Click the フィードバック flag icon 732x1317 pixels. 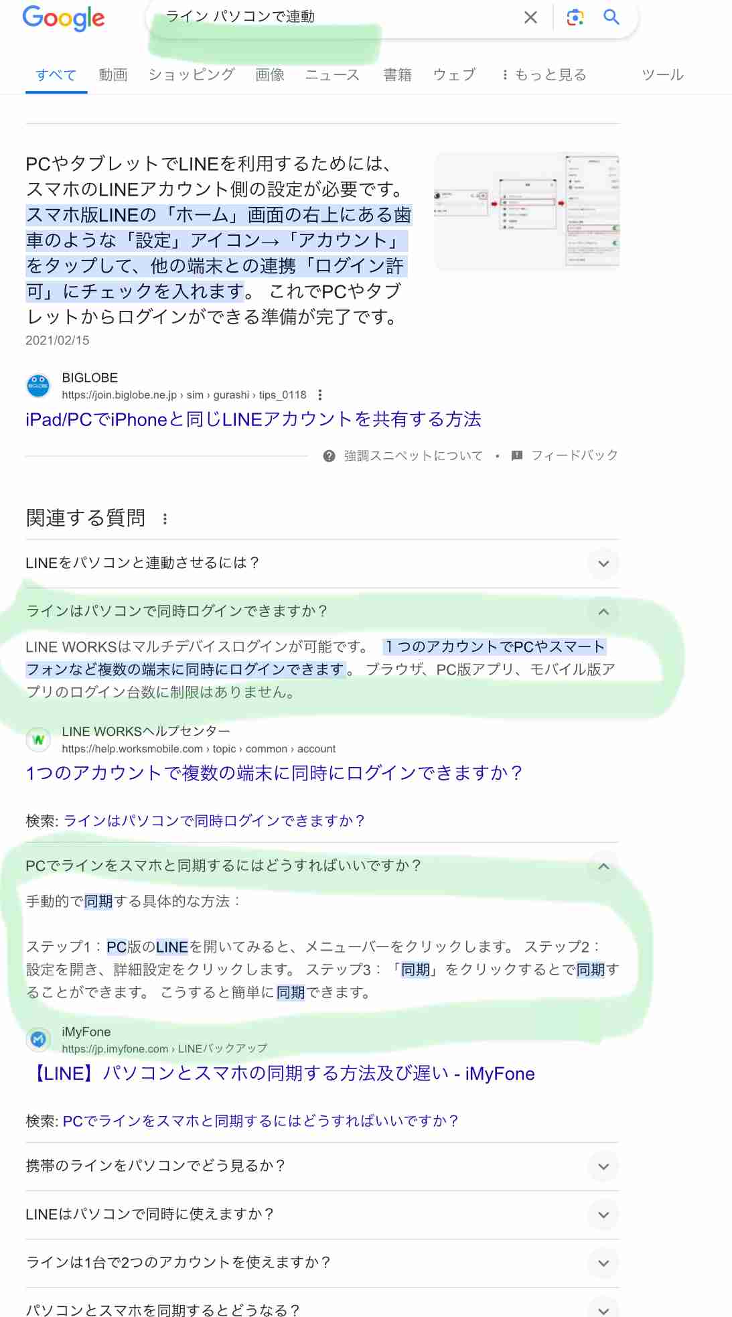(517, 456)
